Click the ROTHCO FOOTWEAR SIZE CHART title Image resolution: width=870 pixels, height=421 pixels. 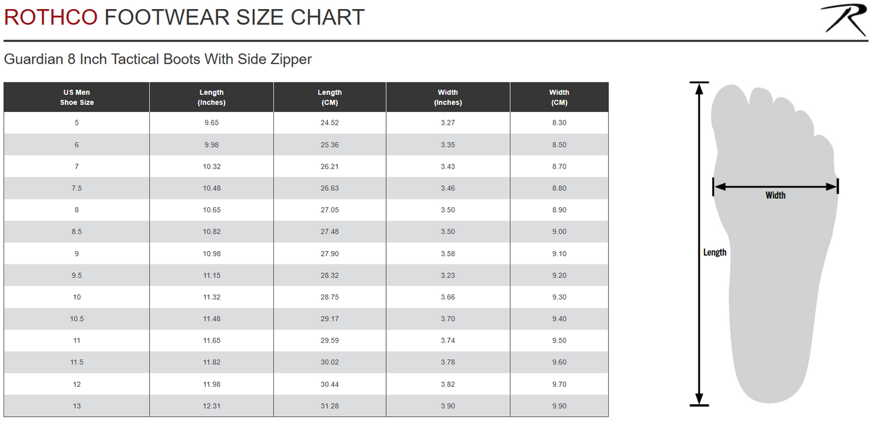pos(184,17)
